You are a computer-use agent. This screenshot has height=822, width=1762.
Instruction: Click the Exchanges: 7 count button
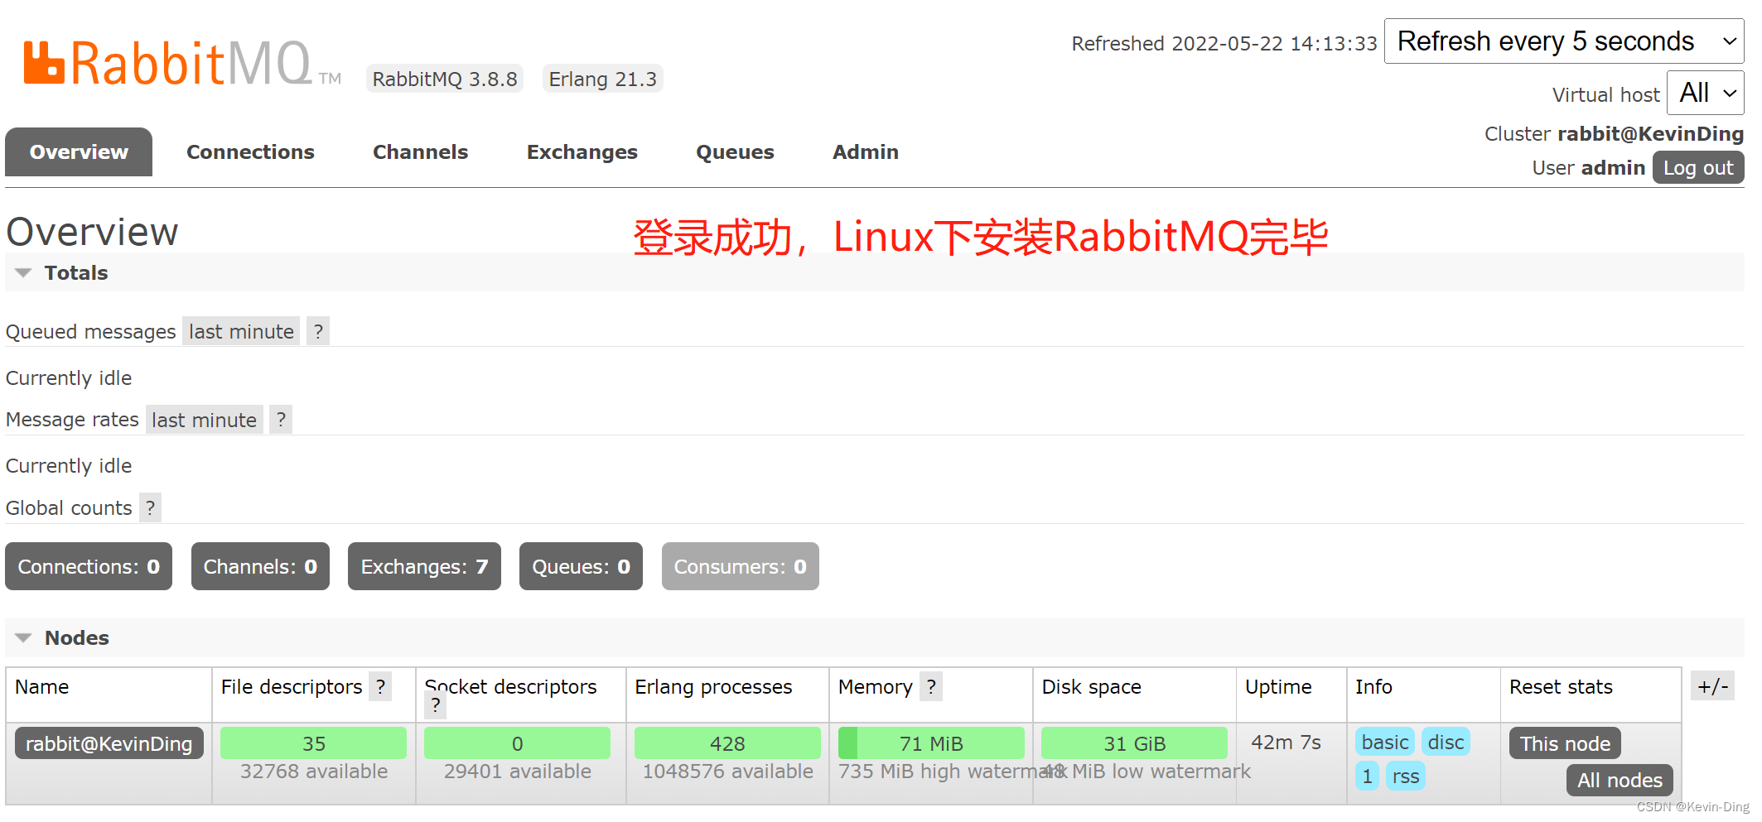tap(424, 566)
